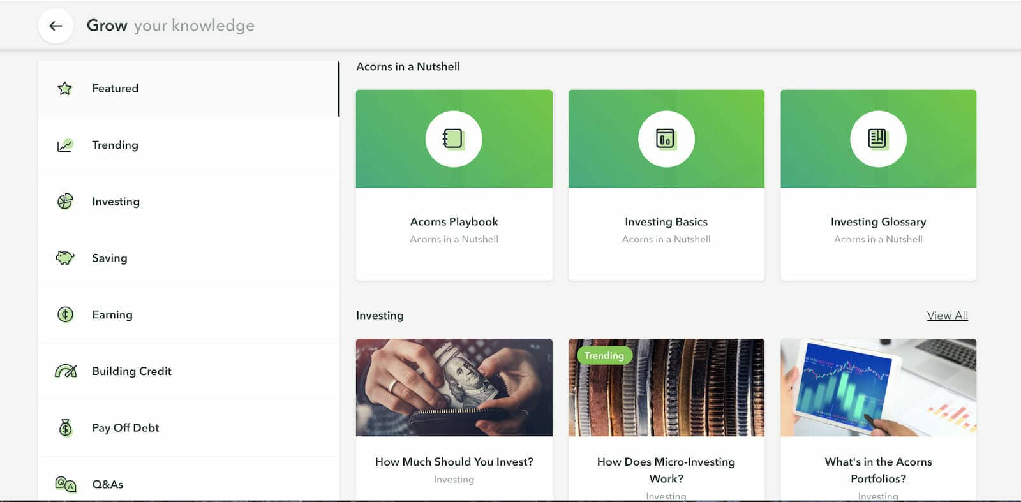Viewport: 1021px width, 502px height.
Task: Click the Investing Basics chart icon
Action: click(x=666, y=138)
